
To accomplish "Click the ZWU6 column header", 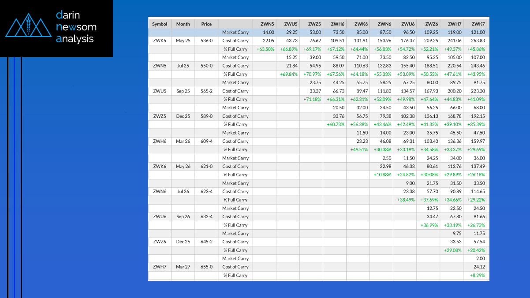I will [x=407, y=24].
